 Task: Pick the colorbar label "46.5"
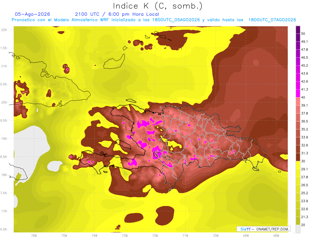click(305, 58)
